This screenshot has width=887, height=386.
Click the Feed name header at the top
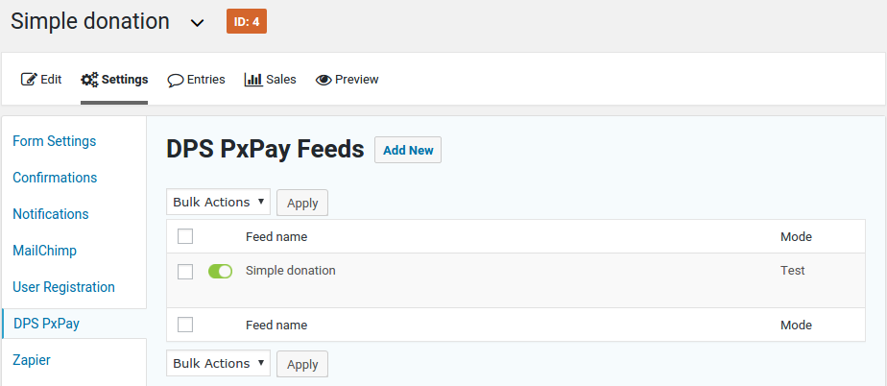point(276,236)
